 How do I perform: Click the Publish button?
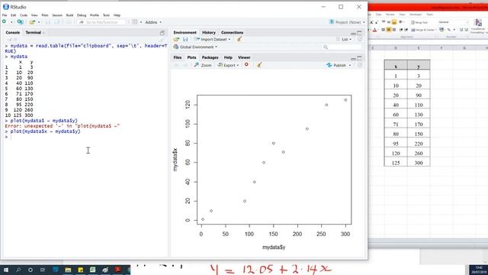point(336,65)
